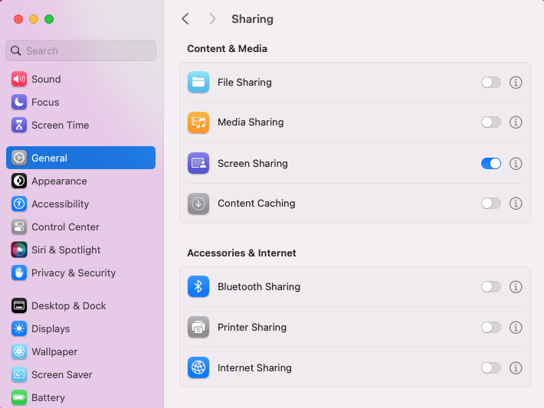
Task: Select General label in sidebar
Action: tap(49, 158)
